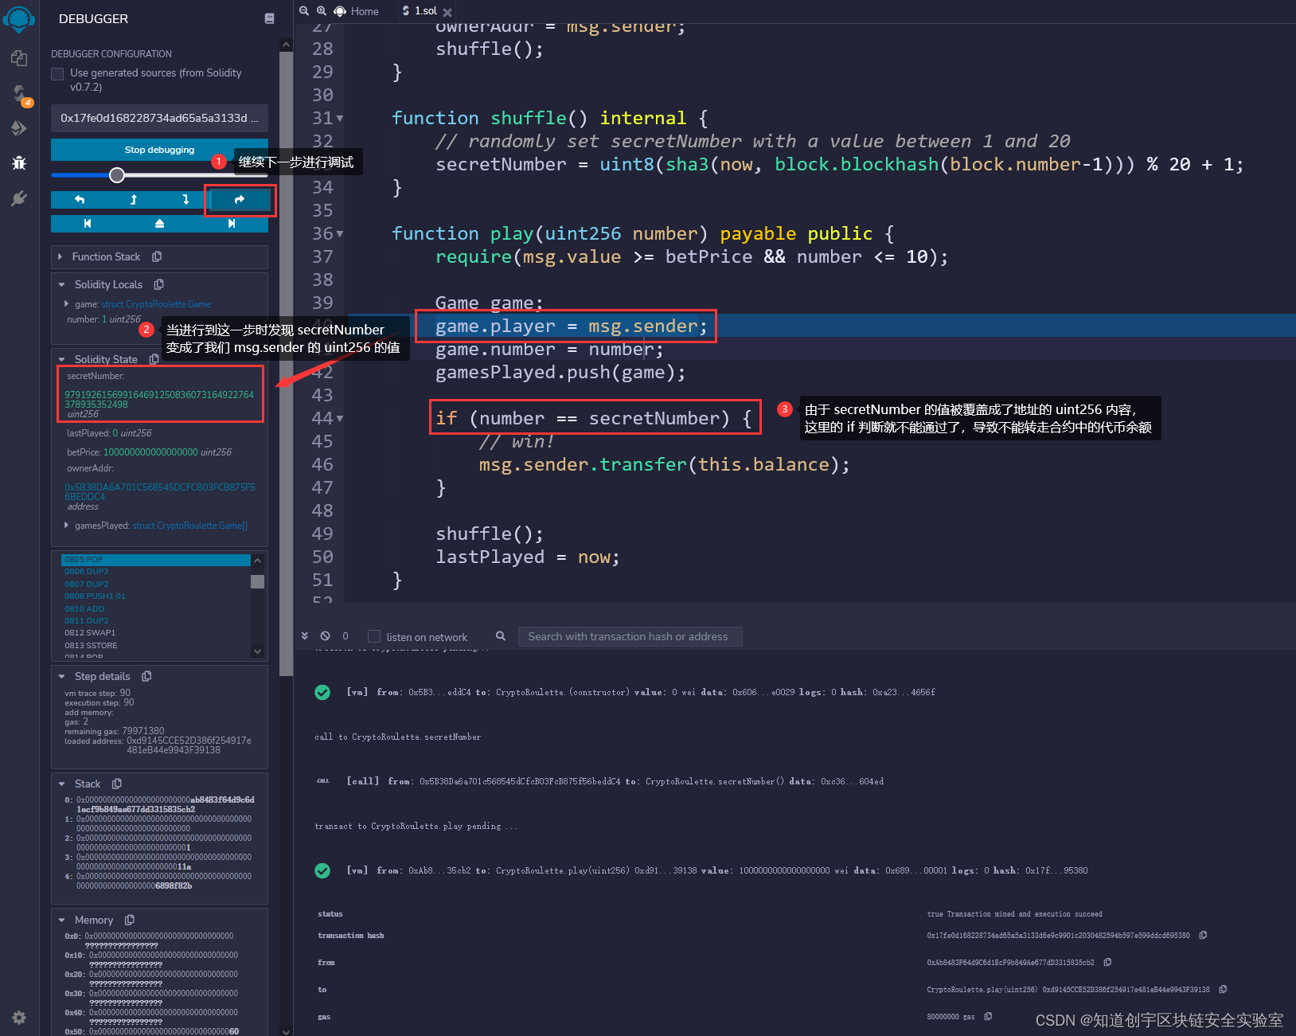Click the green success icon of play transaction

click(x=322, y=870)
